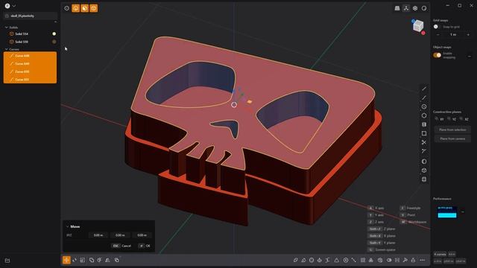The width and height of the screenshot is (477, 268).
Task: Click the lock icon in the bottom toolbar
Action: click(x=413, y=260)
